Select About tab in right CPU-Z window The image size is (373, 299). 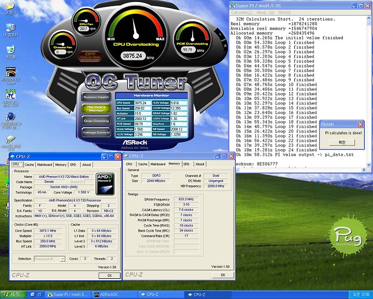[200, 164]
